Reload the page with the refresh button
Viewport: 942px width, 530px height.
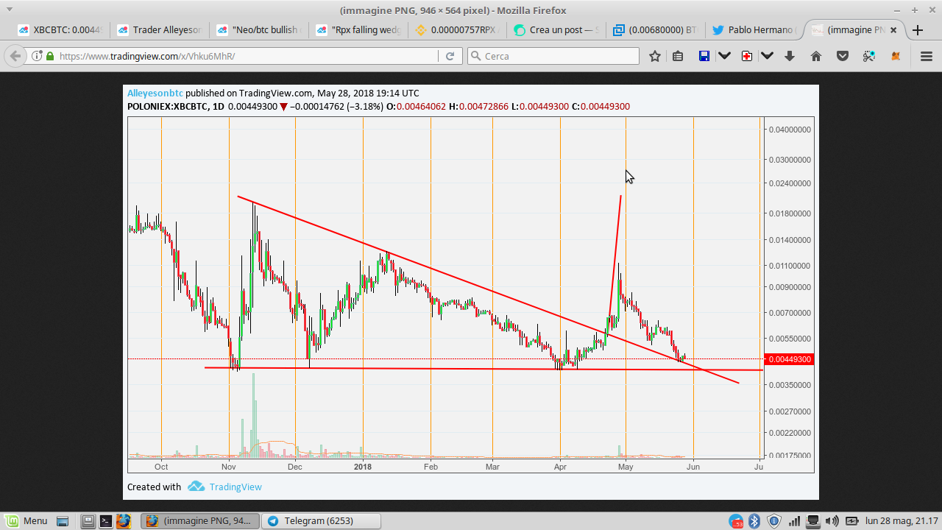(x=450, y=56)
